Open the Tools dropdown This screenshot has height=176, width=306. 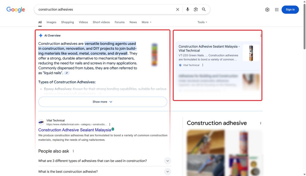tap(202, 22)
